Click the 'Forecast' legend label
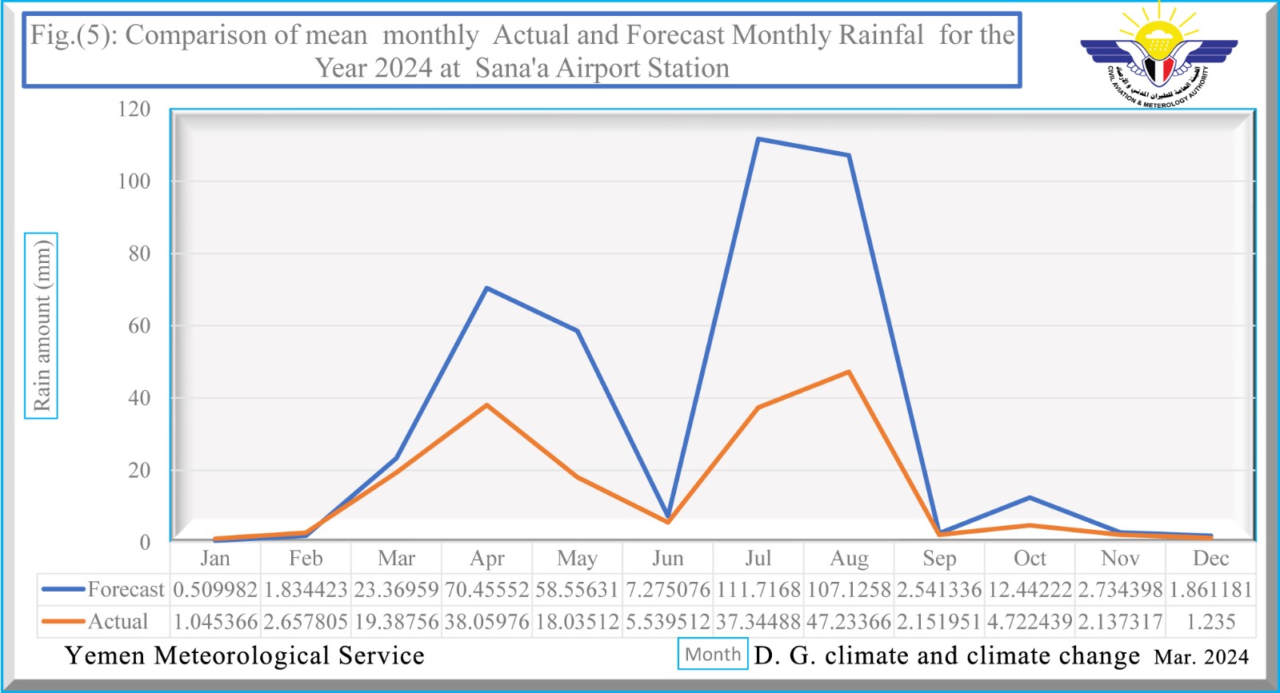The image size is (1280, 693). pos(126,589)
